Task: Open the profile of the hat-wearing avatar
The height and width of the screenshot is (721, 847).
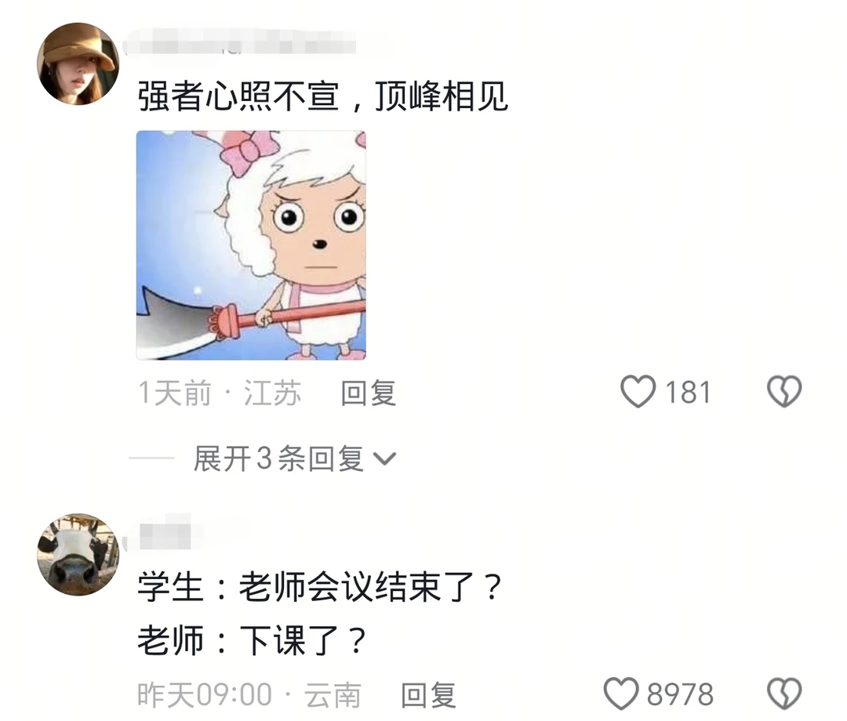Action: [x=78, y=63]
